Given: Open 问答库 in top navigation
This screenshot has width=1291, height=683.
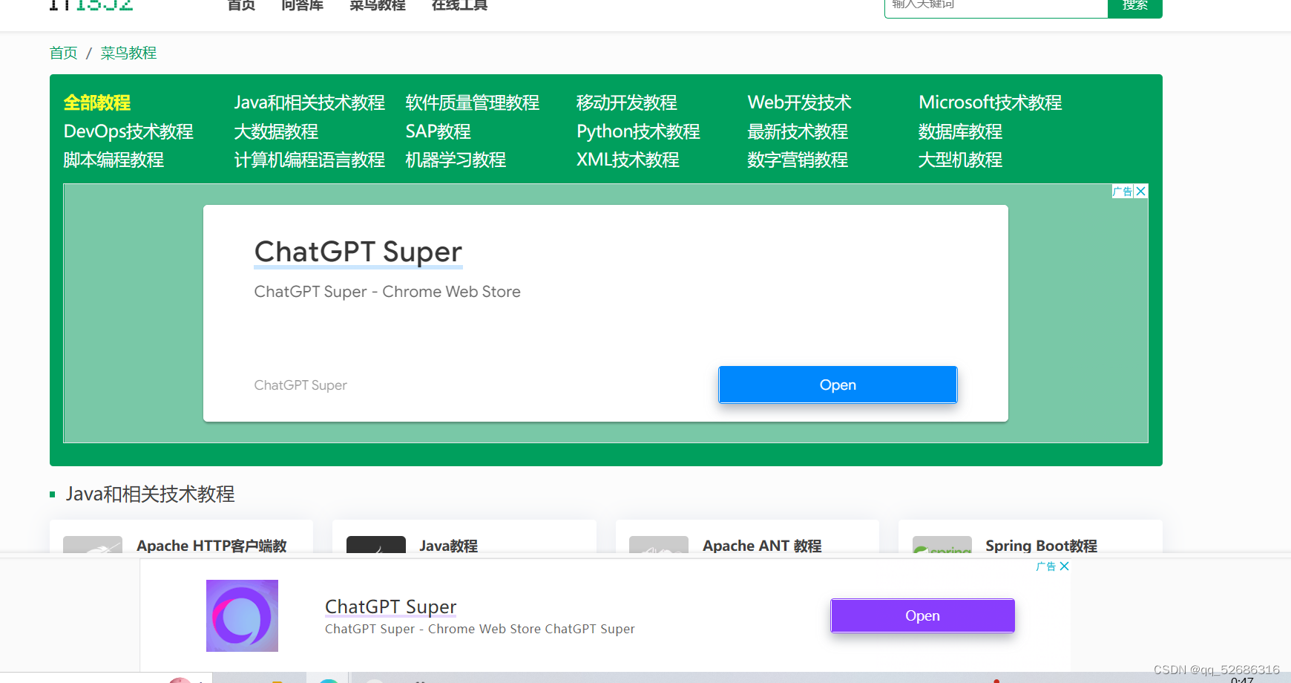Looking at the screenshot, I should [x=303, y=5].
